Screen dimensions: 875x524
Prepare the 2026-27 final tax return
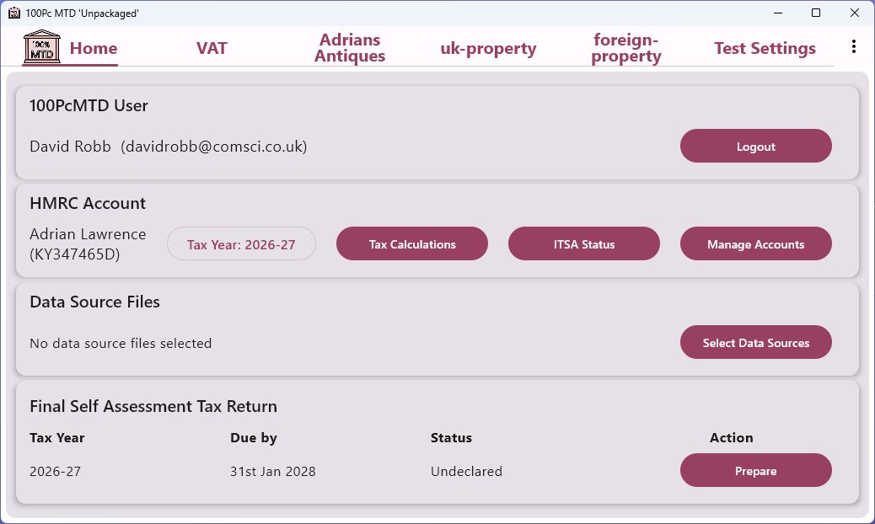(x=755, y=471)
